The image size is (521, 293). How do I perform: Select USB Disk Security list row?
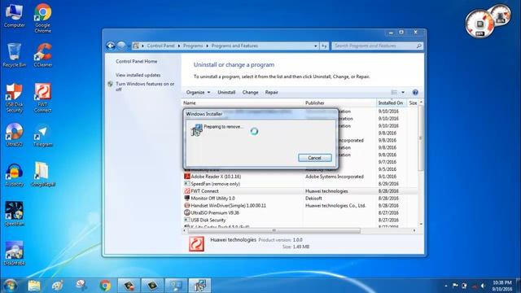point(300,221)
